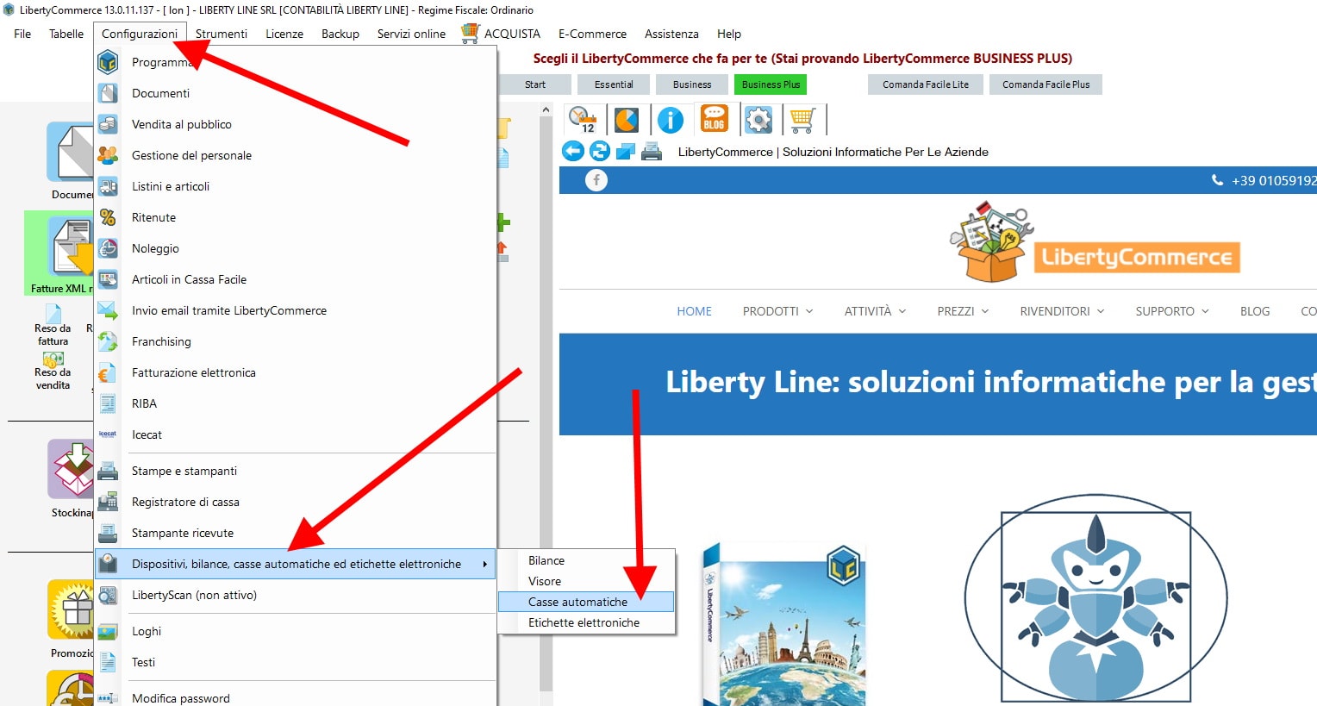Open the E-Commerce menu

(592, 34)
